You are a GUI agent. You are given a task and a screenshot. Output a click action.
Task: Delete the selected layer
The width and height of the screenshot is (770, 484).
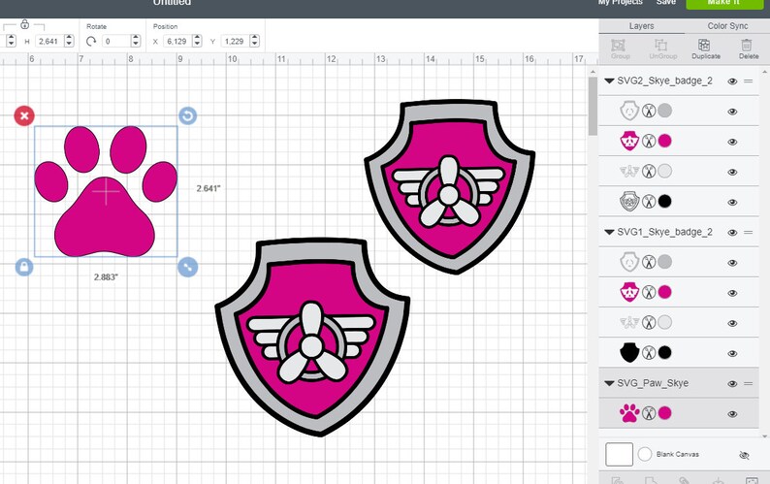click(x=748, y=49)
